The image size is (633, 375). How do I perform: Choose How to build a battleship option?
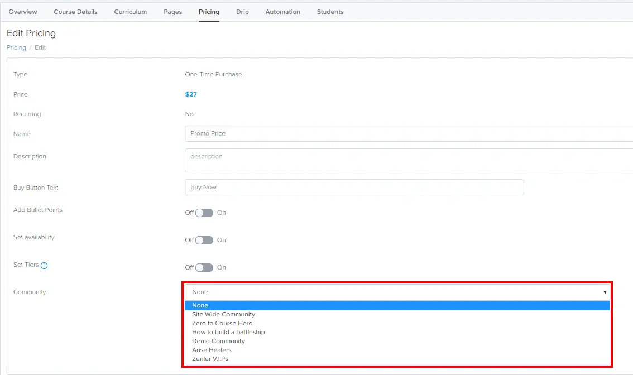click(x=228, y=332)
